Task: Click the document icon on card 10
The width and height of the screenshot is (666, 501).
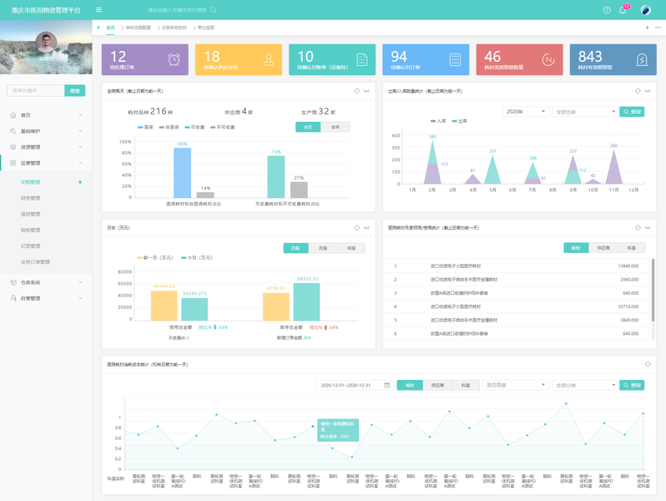Action: point(362,59)
